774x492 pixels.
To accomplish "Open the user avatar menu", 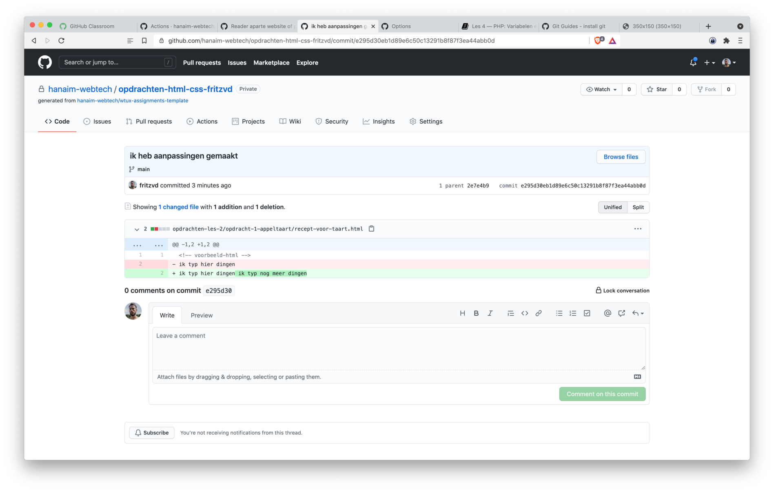I will (x=729, y=62).
